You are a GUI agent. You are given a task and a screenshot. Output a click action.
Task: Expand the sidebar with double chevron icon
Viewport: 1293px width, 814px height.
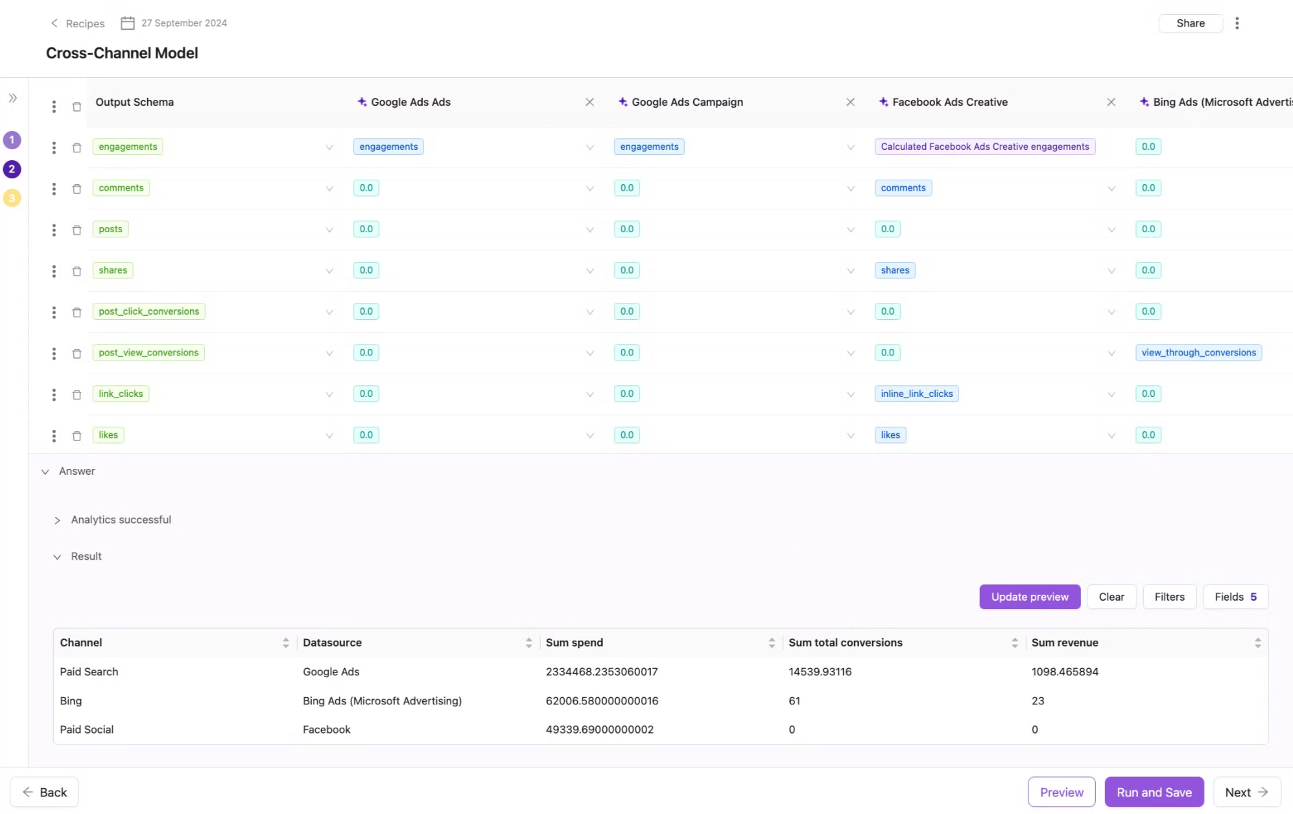coord(13,98)
